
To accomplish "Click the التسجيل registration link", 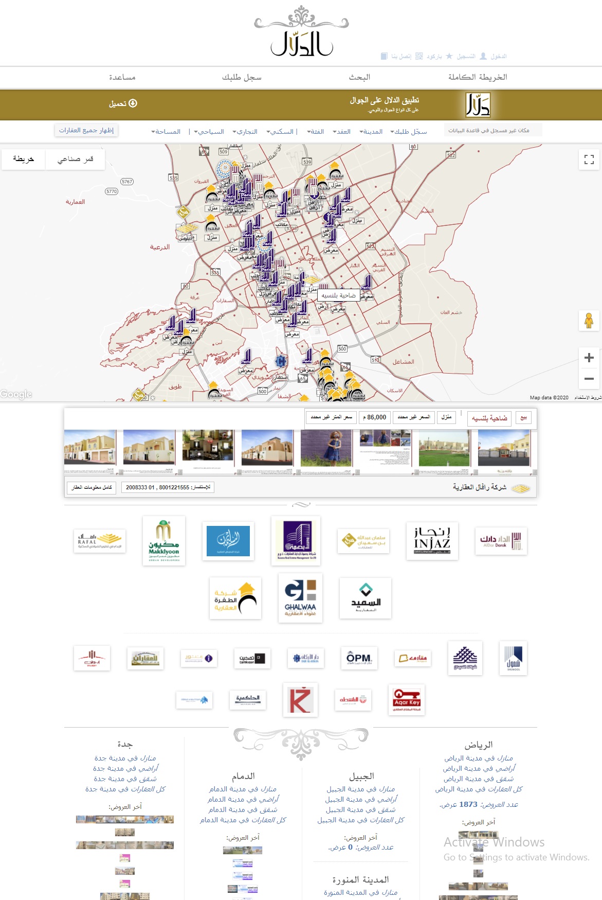I will coord(466,56).
